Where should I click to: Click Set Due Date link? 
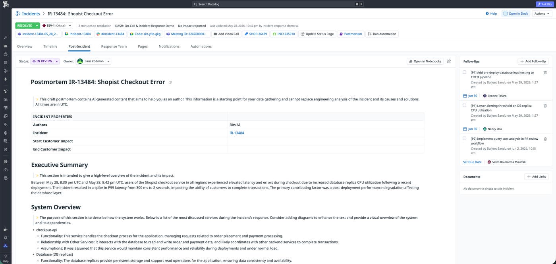(x=472, y=162)
